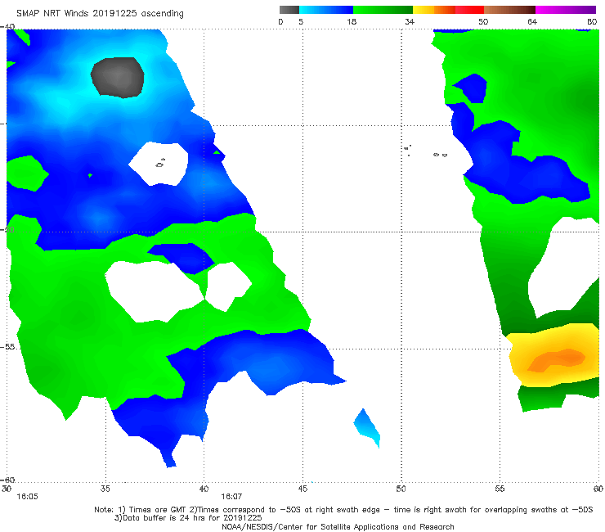Screen dimensions: 605x532
Task: Click the color bar label "18"
Action: [351, 21]
